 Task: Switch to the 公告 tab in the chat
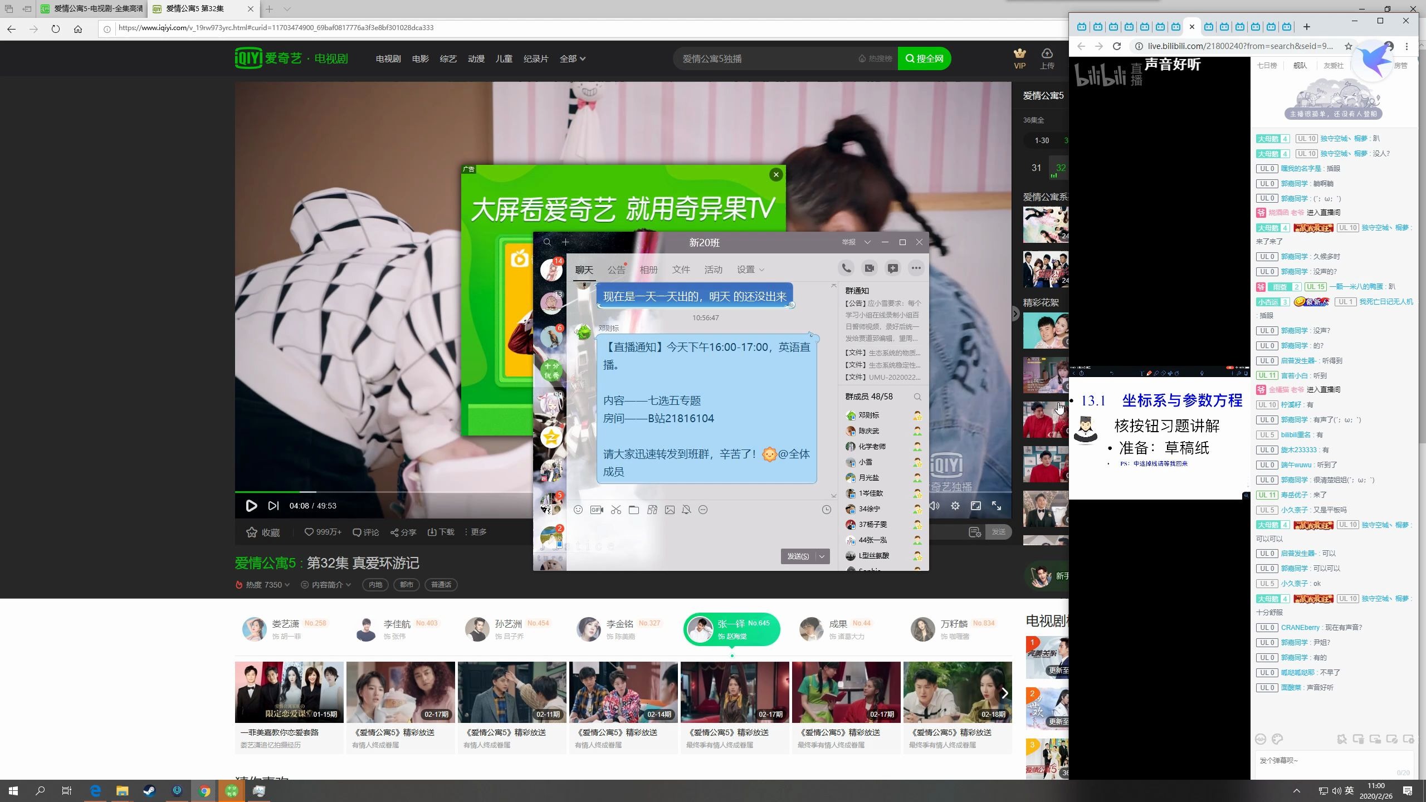point(616,269)
